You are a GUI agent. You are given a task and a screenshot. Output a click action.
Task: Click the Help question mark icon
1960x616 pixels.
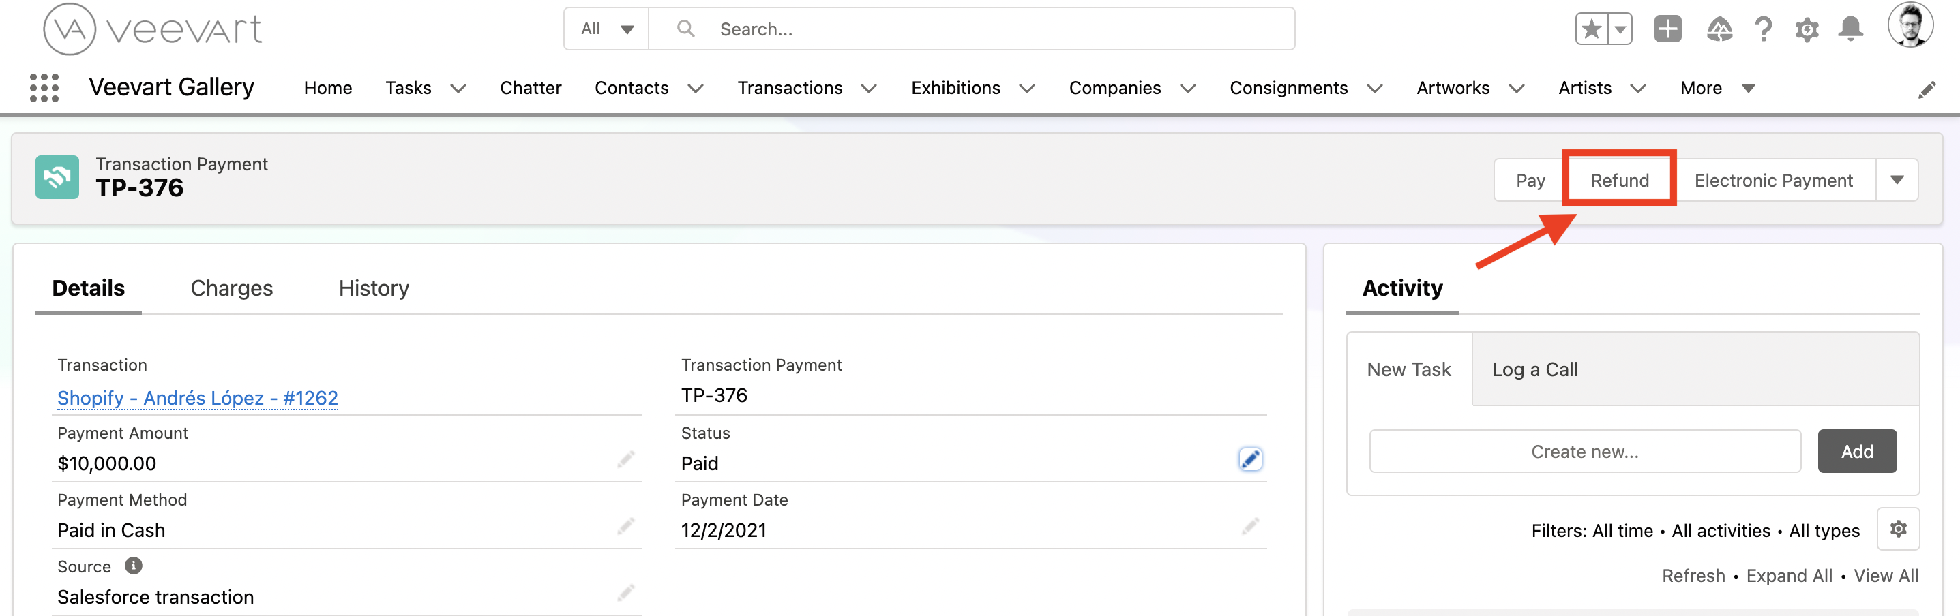pos(1762,28)
